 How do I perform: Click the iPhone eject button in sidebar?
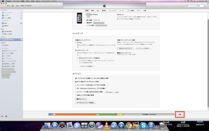[22, 40]
